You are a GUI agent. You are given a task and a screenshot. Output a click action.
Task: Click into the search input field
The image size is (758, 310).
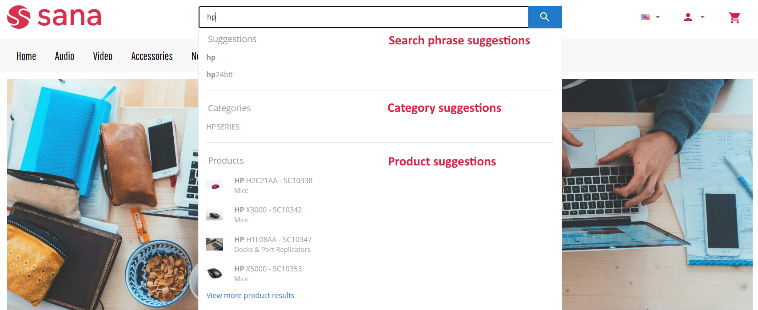tap(363, 17)
